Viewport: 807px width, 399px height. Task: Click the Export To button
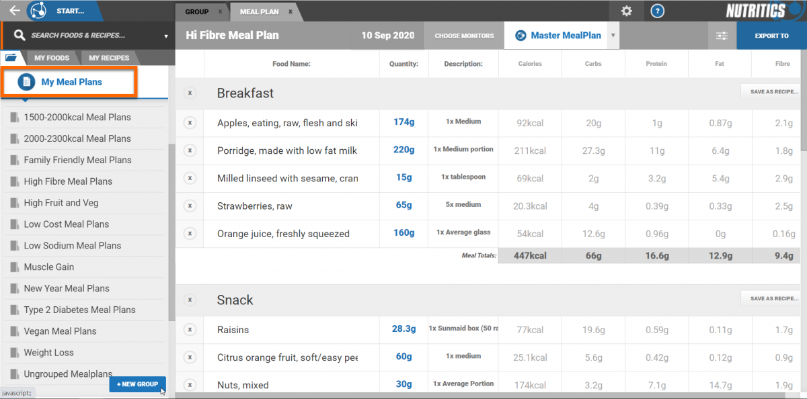(x=771, y=36)
